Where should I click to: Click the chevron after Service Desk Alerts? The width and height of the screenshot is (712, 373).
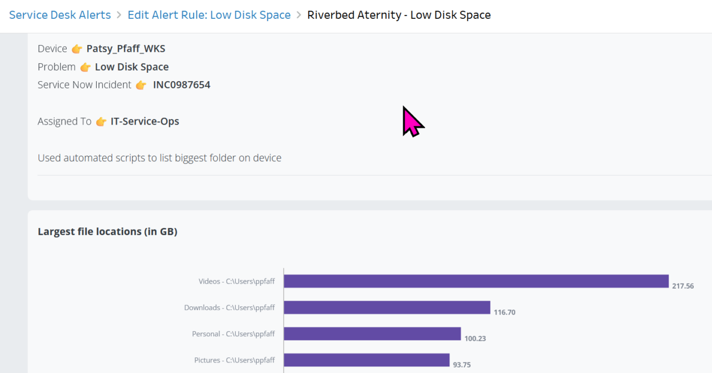[118, 15]
